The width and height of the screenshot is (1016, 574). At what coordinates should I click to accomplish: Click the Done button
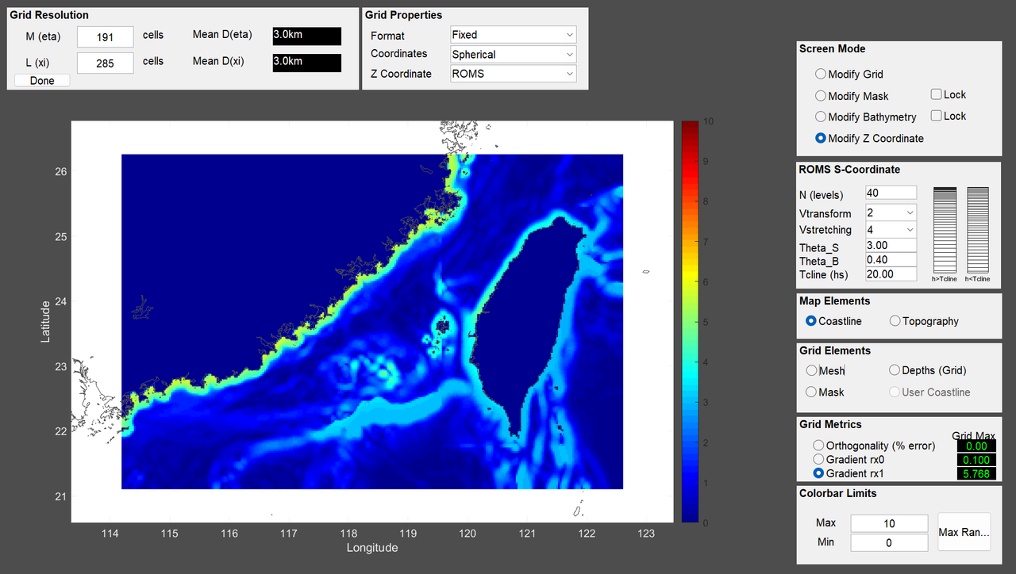42,81
